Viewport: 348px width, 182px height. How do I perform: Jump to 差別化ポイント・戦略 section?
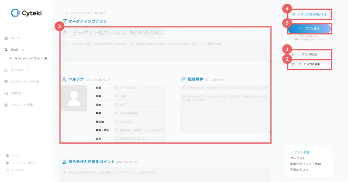306,164
